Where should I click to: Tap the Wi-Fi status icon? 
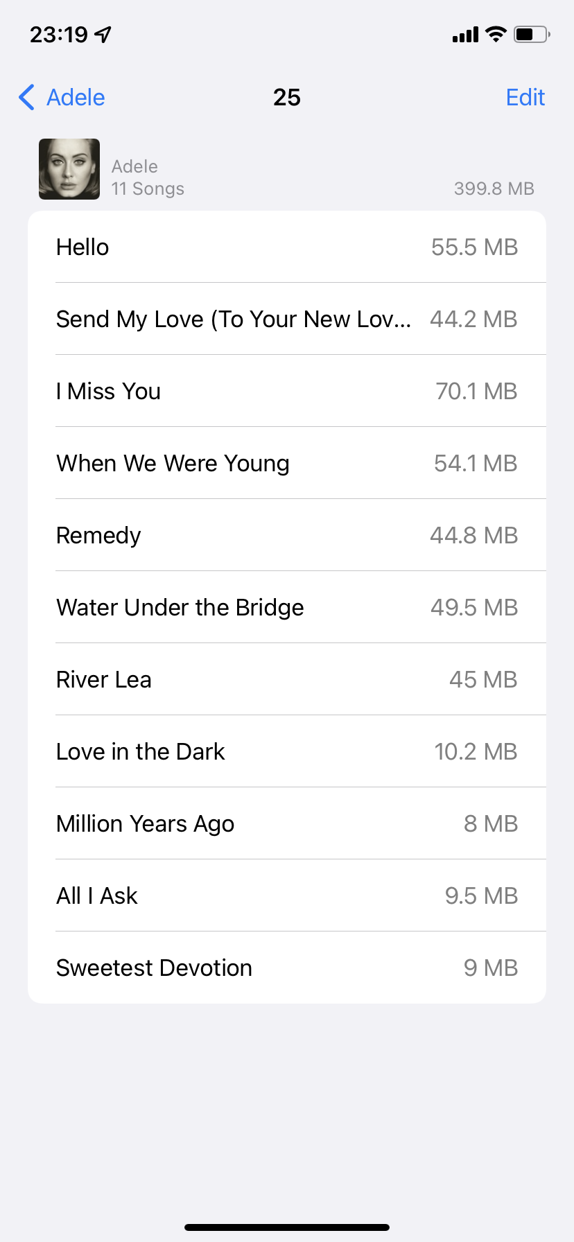point(496,34)
